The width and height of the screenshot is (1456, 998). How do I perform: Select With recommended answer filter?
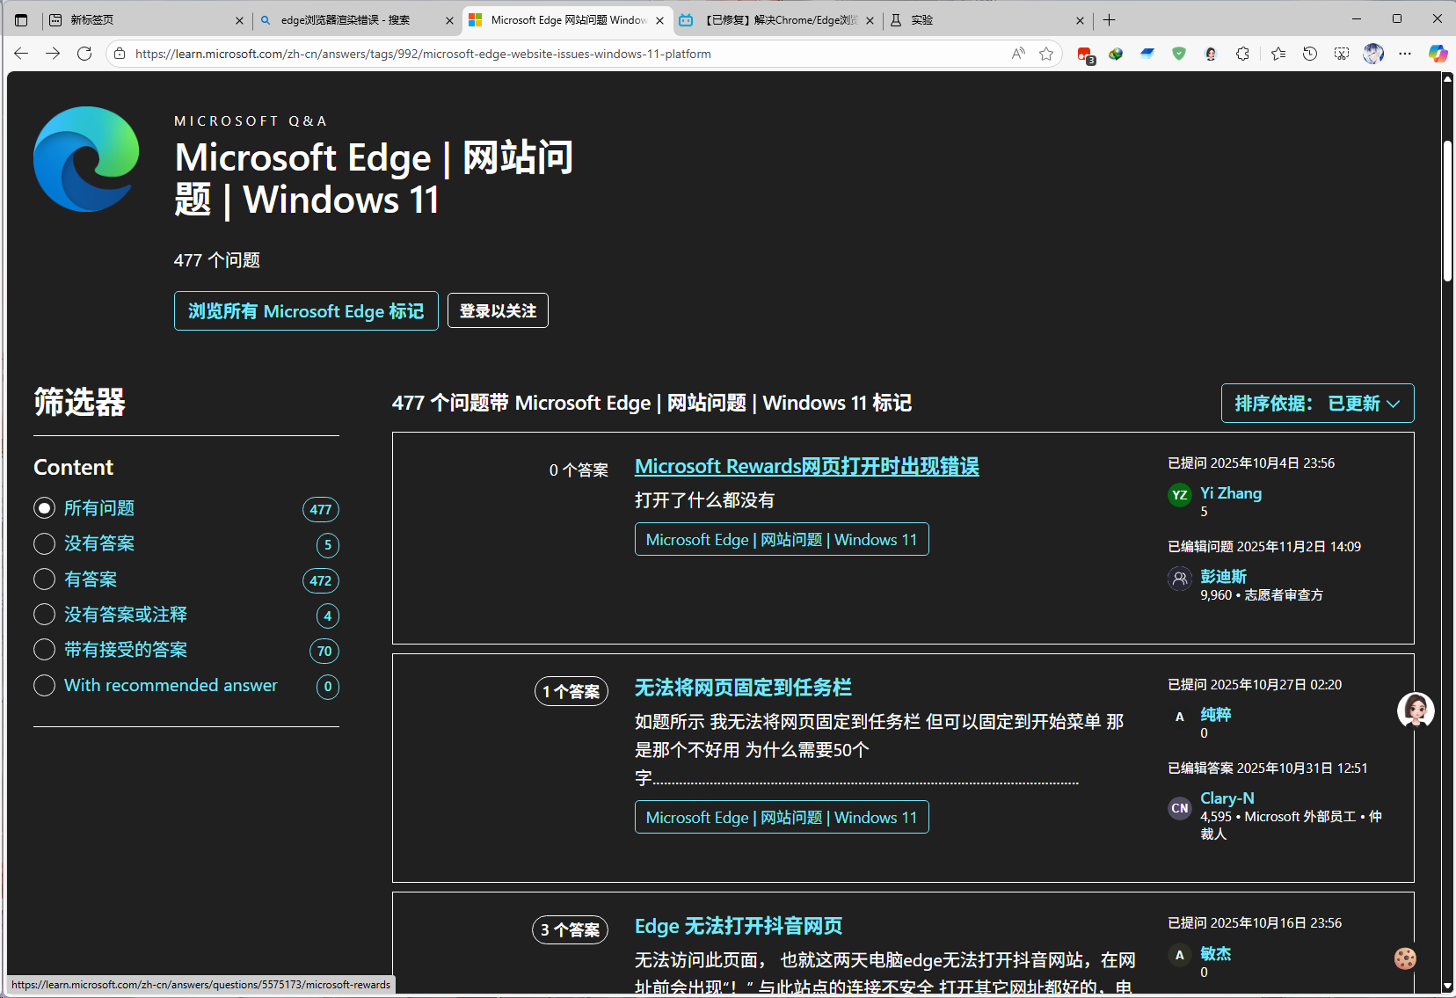click(44, 685)
